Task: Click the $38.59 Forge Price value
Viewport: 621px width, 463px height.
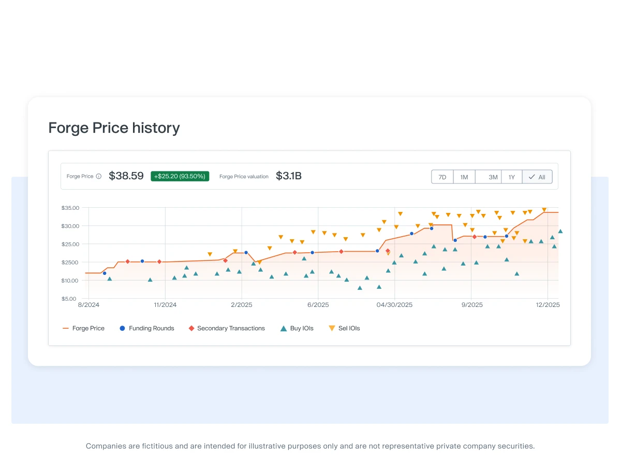Action: tap(126, 176)
